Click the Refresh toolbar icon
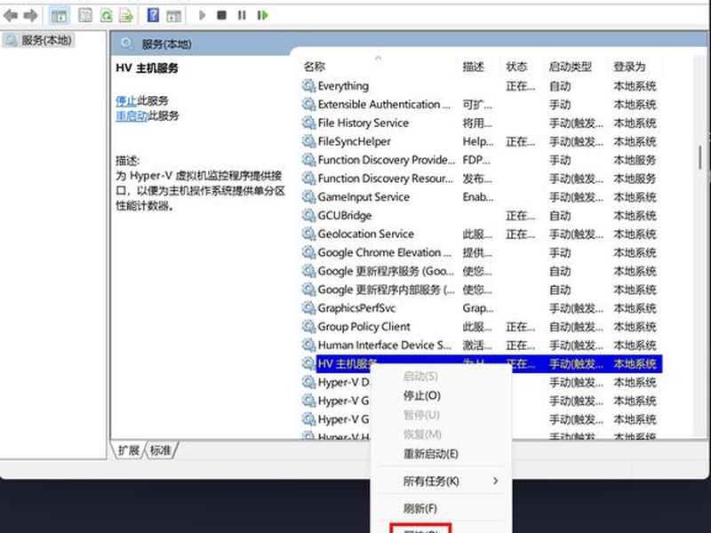 coord(106,15)
